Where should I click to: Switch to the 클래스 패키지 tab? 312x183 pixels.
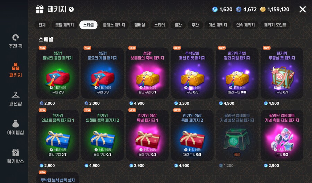tap(114, 25)
